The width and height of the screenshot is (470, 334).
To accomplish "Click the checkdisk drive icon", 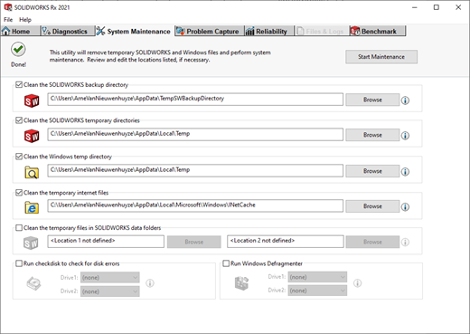I will 33,283.
